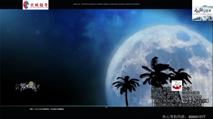This screenshot has width=213, height=119.
Task: Select the number 500001577
Action: 197,117
